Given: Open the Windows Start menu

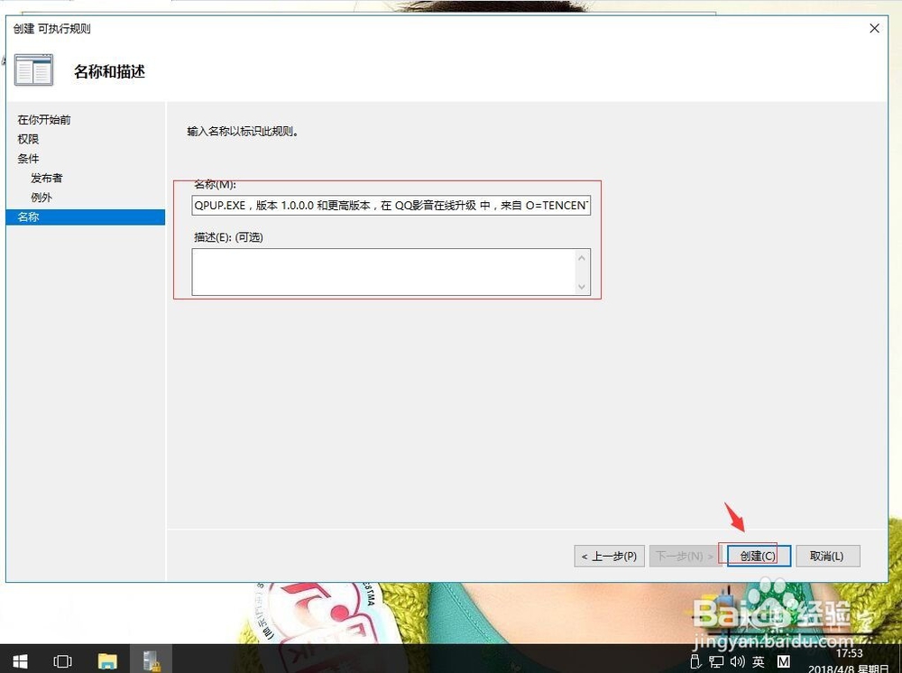Looking at the screenshot, I should tap(18, 661).
